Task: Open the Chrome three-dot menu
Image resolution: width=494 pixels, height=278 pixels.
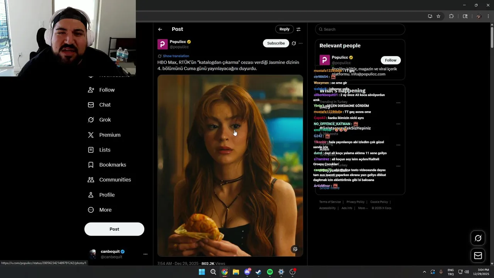Action: (x=489, y=16)
